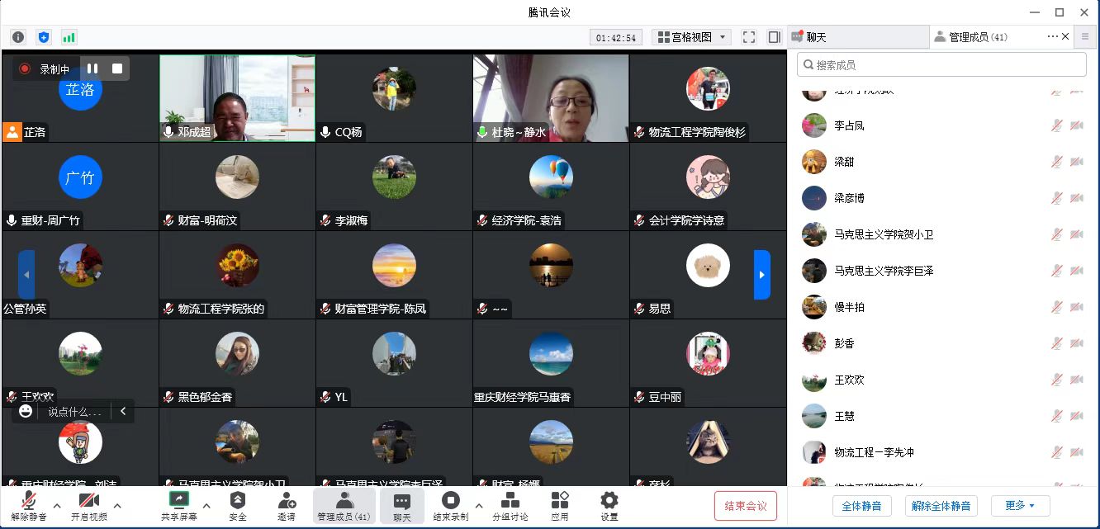The width and height of the screenshot is (1100, 529).
Task: Expand the 宫格视图 layout dropdown
Action: (x=691, y=37)
